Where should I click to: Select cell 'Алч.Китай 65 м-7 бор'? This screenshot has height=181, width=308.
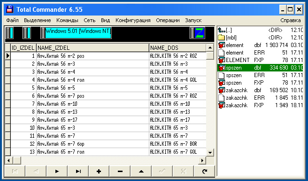click(x=92, y=144)
